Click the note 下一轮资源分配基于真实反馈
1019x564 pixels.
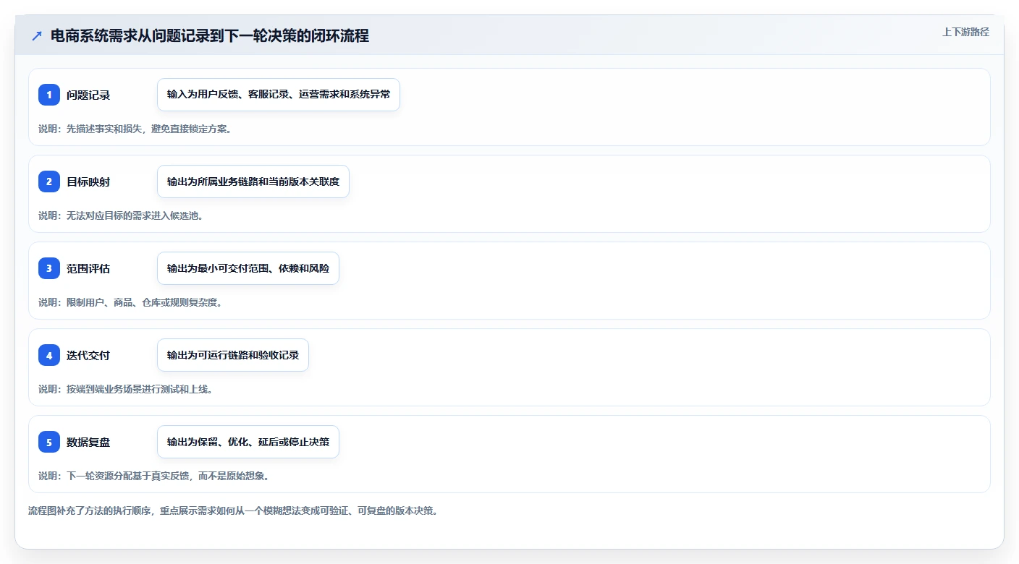(x=153, y=476)
